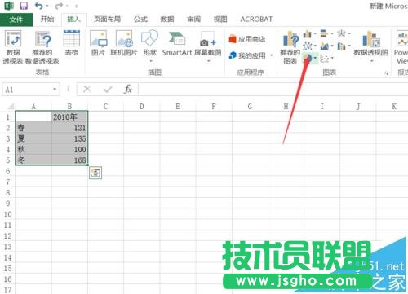Insert a scatter chart
The height and width of the screenshot is (294, 408).
click(x=324, y=58)
